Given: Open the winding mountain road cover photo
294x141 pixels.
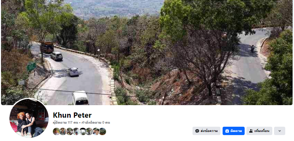Looking at the screenshot, I should (147, 53).
